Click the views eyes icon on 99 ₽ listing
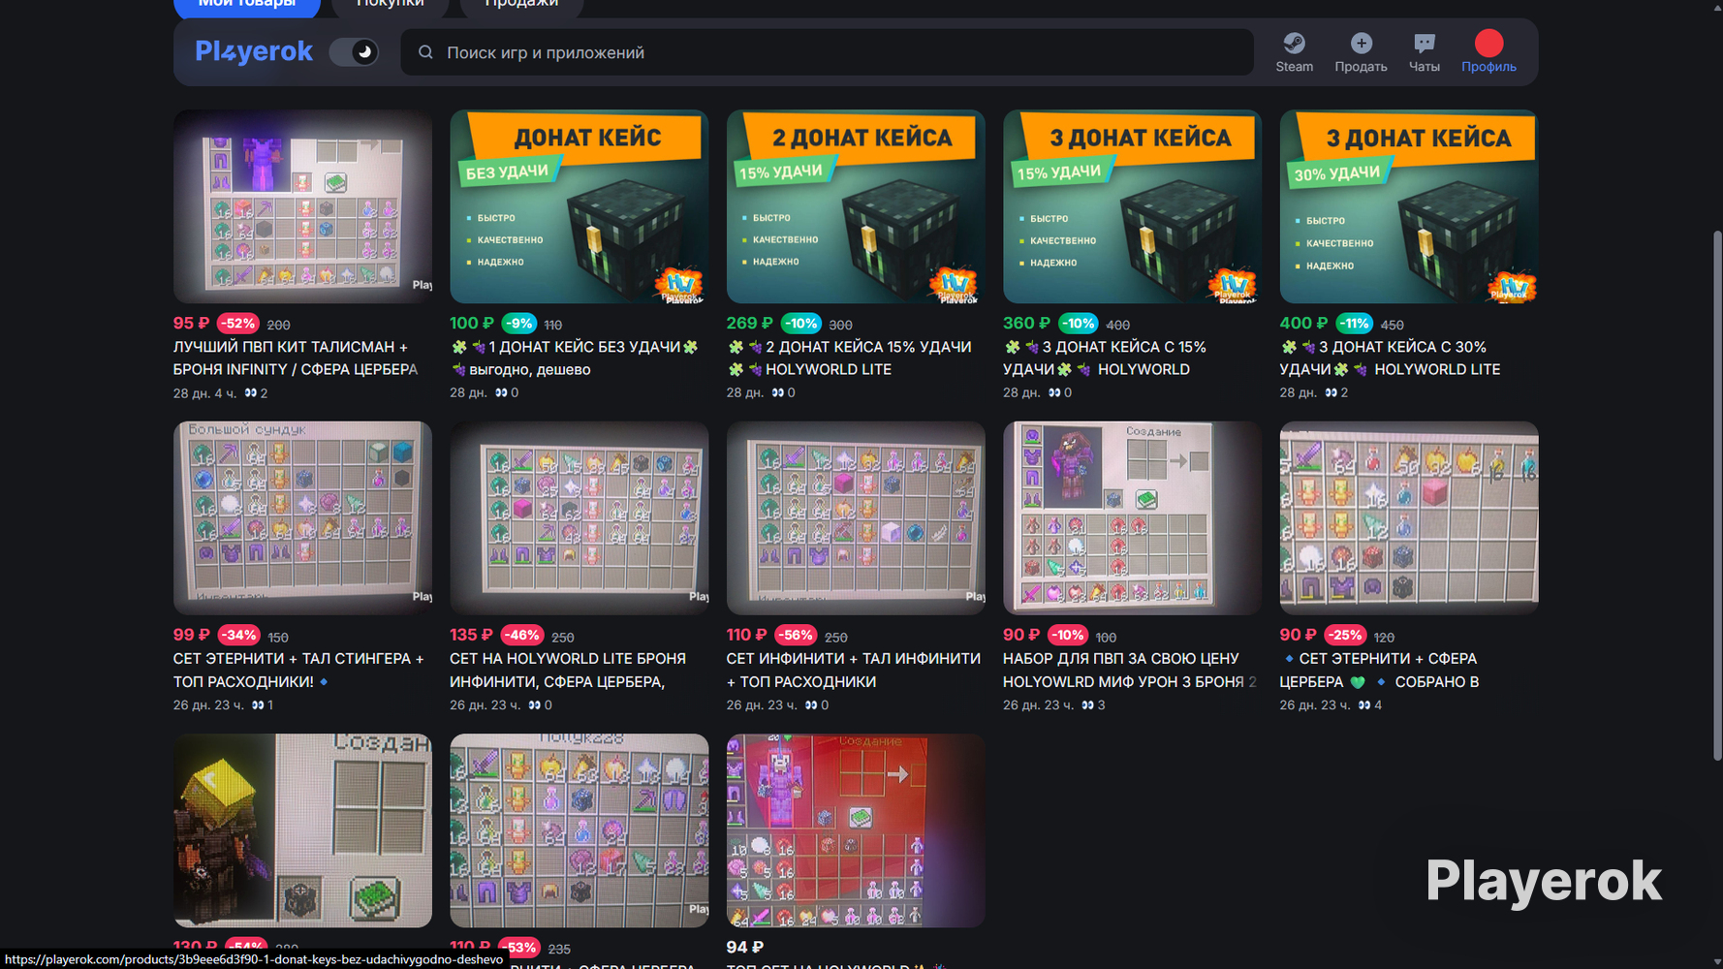 [x=258, y=705]
